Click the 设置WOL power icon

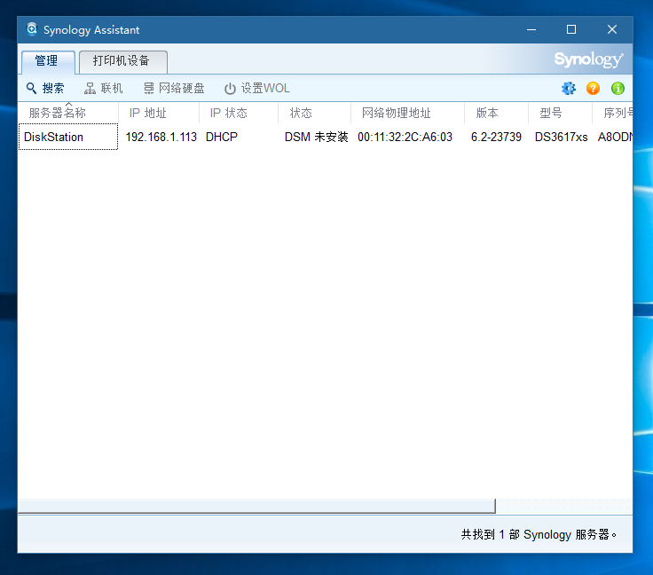(230, 89)
